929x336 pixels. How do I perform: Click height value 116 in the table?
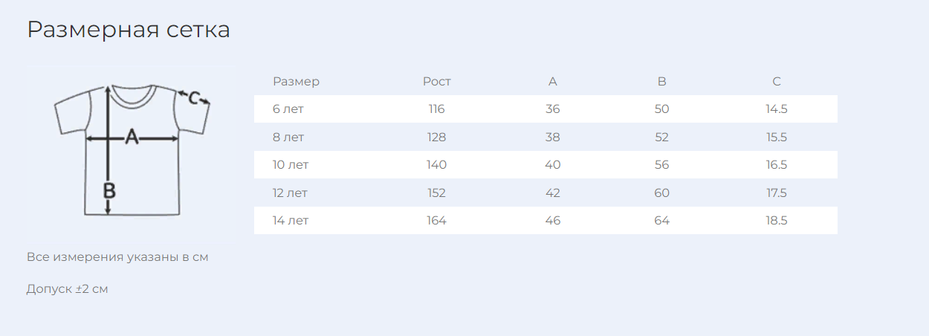436,109
